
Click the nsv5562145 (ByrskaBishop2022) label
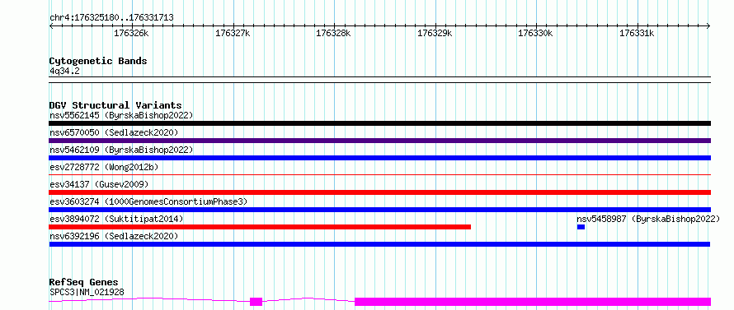click(121, 115)
